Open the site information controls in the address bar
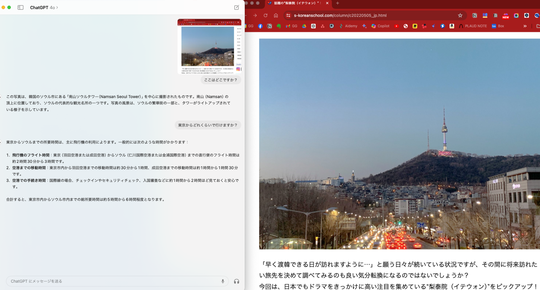540x290 pixels. click(x=288, y=15)
